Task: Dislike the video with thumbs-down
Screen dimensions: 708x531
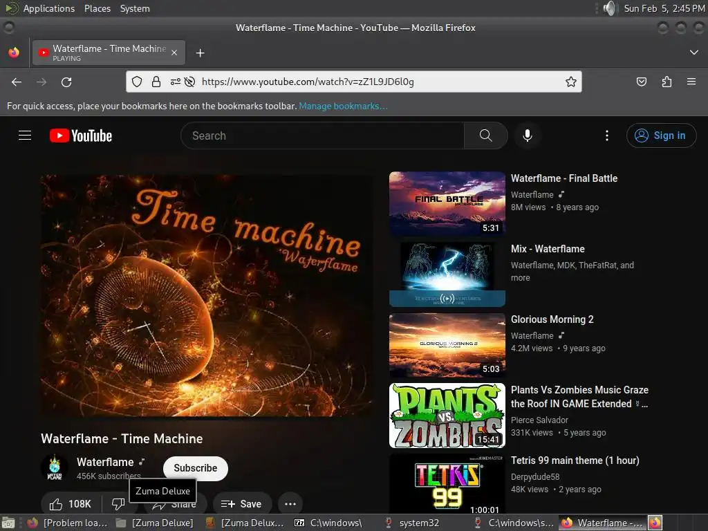Action: (x=118, y=503)
